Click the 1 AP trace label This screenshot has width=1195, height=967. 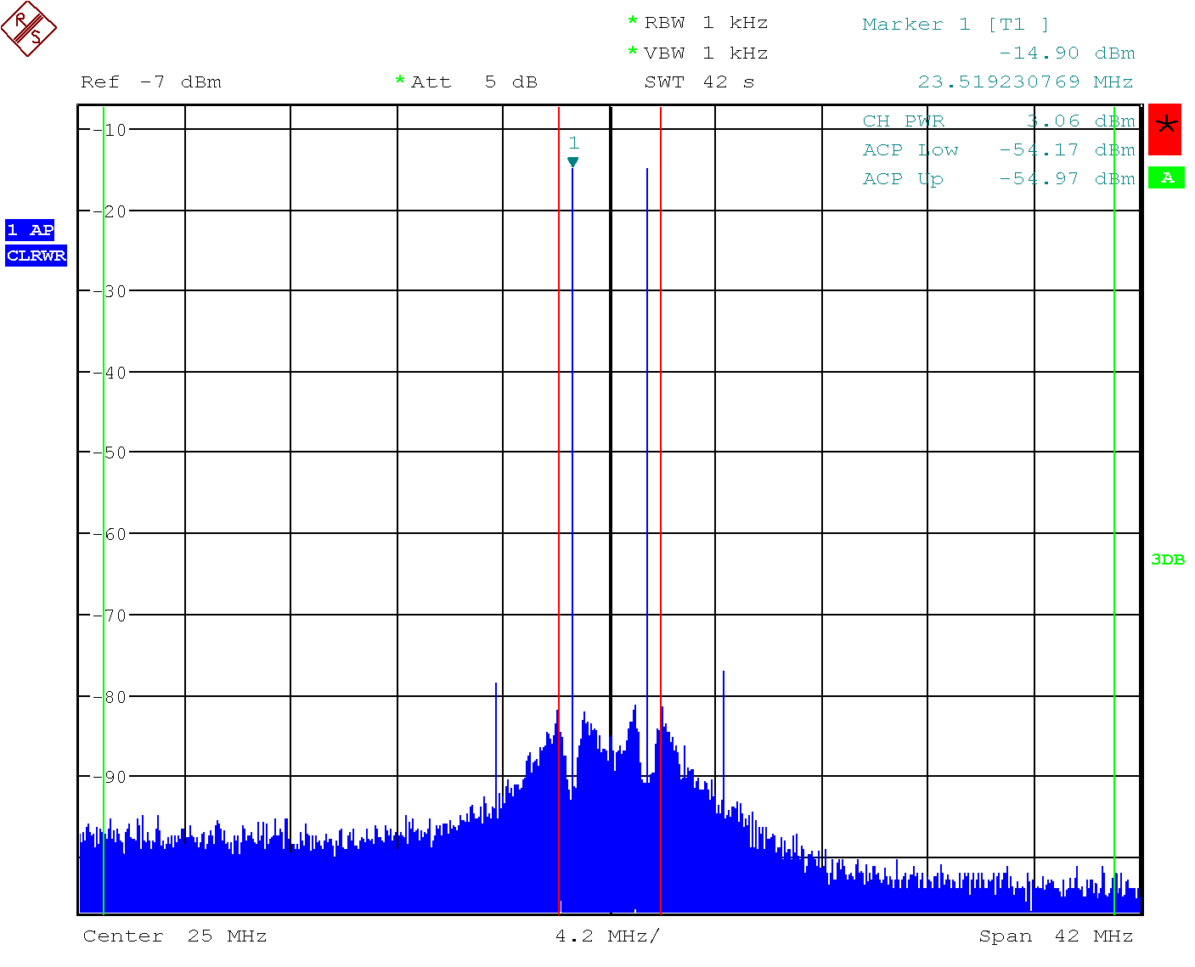30,230
